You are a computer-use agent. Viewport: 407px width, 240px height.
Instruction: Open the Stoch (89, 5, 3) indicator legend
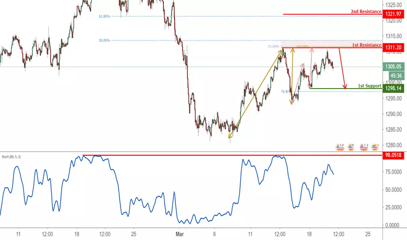11,157
